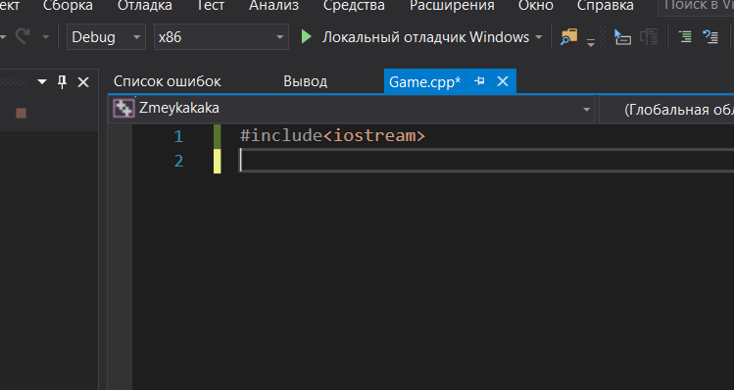Image resolution: width=734 pixels, height=390 pixels.
Task: Click the Redo arrow icon
Action: 23,36
